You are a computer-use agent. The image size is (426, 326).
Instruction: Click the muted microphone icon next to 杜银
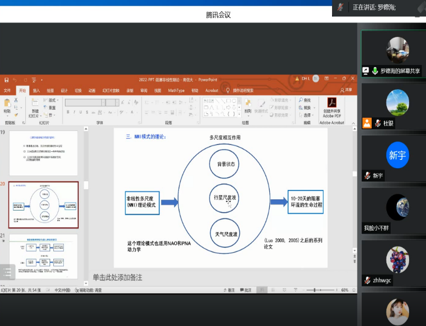point(377,123)
